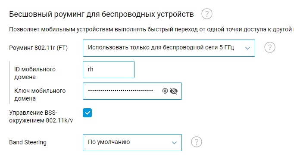The height and width of the screenshot is (159, 294).
Task: Click the gray vertical indent bar beside the domain fields
Action: coord(9,83)
